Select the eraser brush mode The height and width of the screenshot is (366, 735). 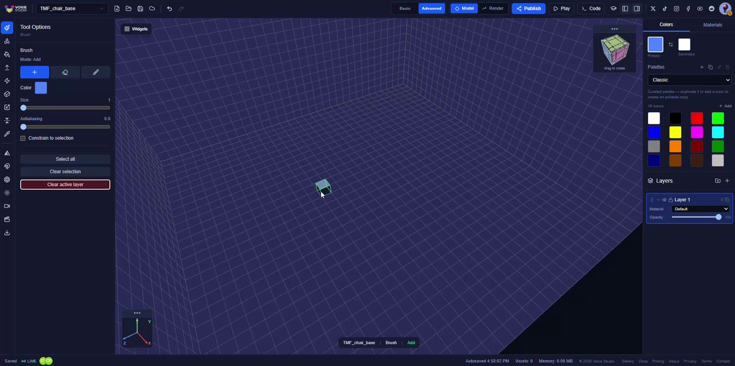[x=65, y=72]
